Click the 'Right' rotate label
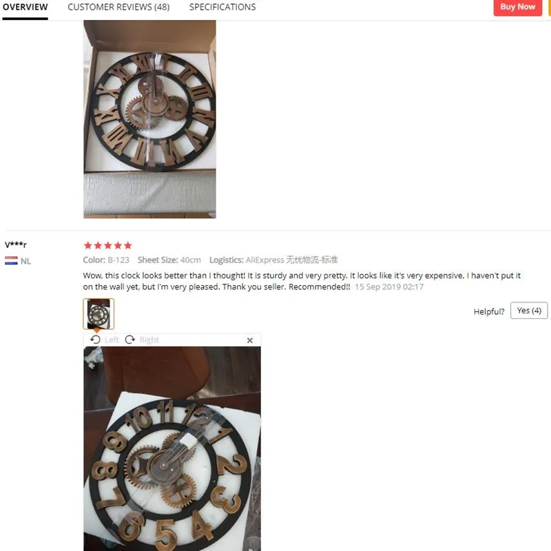Screen dimensions: 551x551 [x=149, y=340]
